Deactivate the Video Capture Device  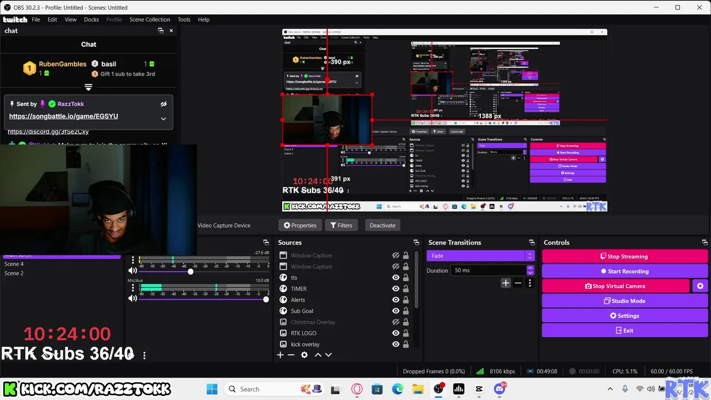[x=383, y=225]
